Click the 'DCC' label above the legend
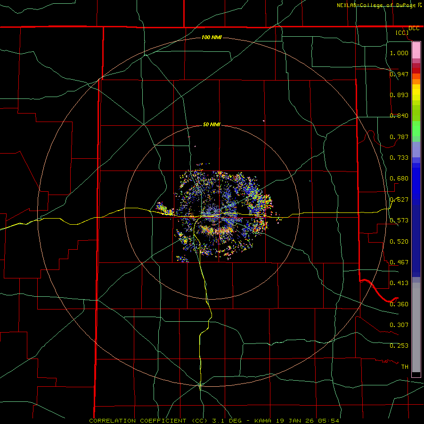The width and height of the screenshot is (424, 424). click(414, 28)
